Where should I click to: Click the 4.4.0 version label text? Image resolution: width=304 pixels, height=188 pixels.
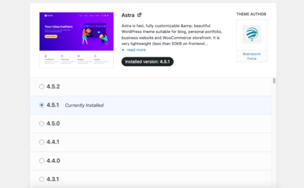click(53, 161)
